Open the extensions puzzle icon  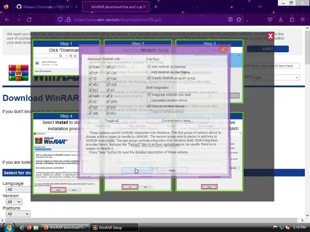(x=292, y=20)
